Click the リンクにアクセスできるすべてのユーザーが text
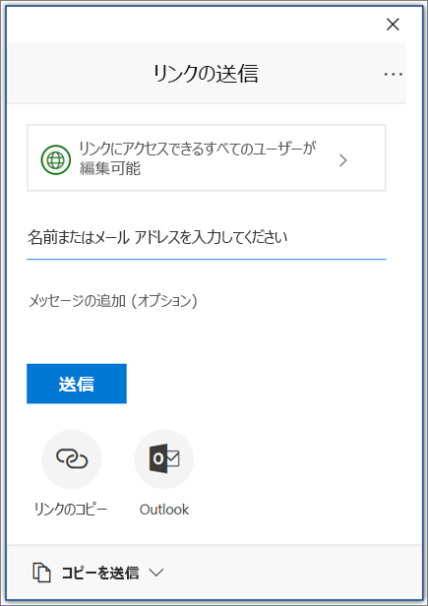Screen dimensions: 428x606 coord(198,149)
